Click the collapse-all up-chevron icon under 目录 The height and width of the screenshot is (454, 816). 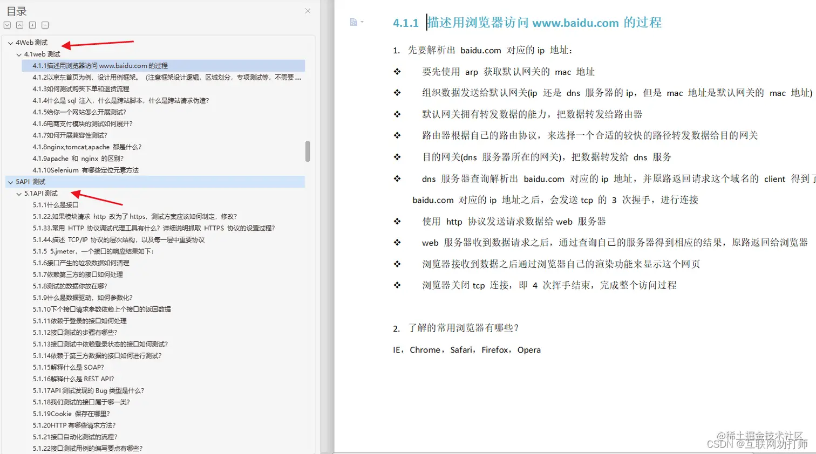(x=20, y=25)
